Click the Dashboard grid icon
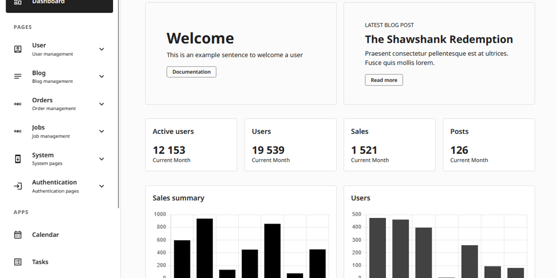557x278 pixels. pos(18,2)
